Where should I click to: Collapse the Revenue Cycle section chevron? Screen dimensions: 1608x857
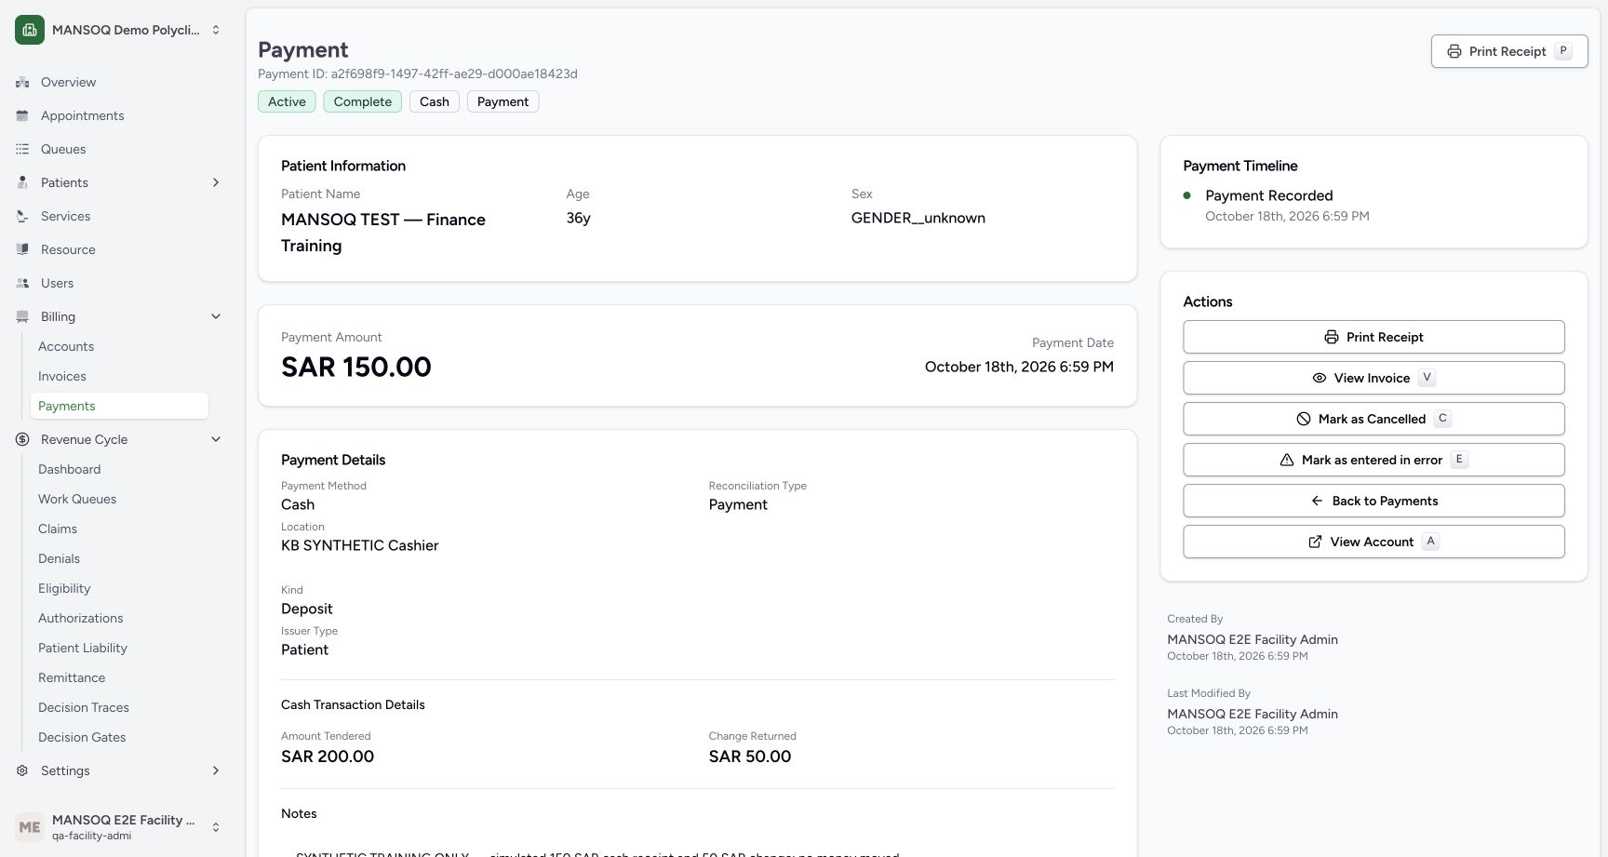(216, 439)
